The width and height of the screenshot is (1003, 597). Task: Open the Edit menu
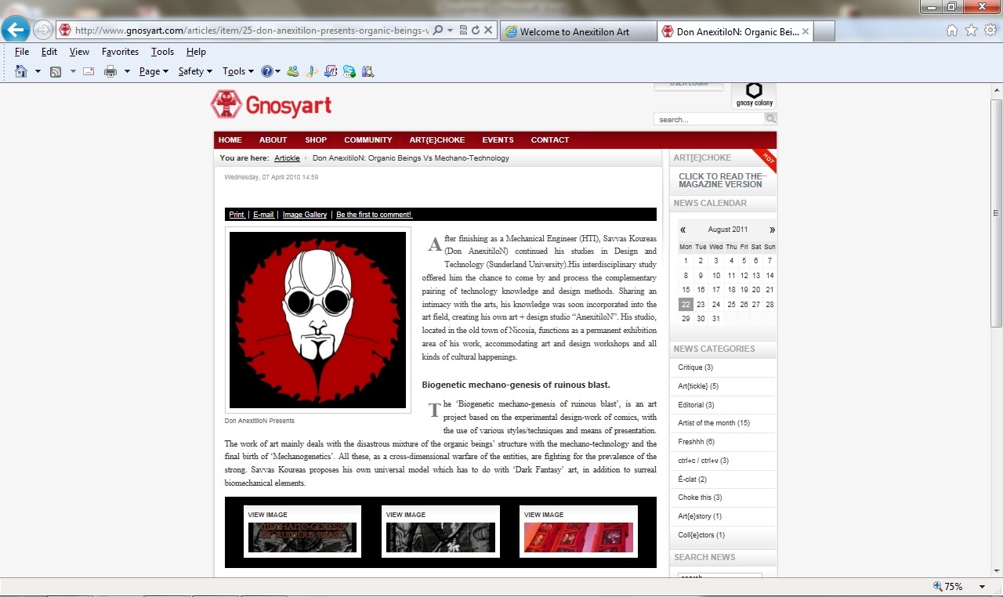pos(49,52)
